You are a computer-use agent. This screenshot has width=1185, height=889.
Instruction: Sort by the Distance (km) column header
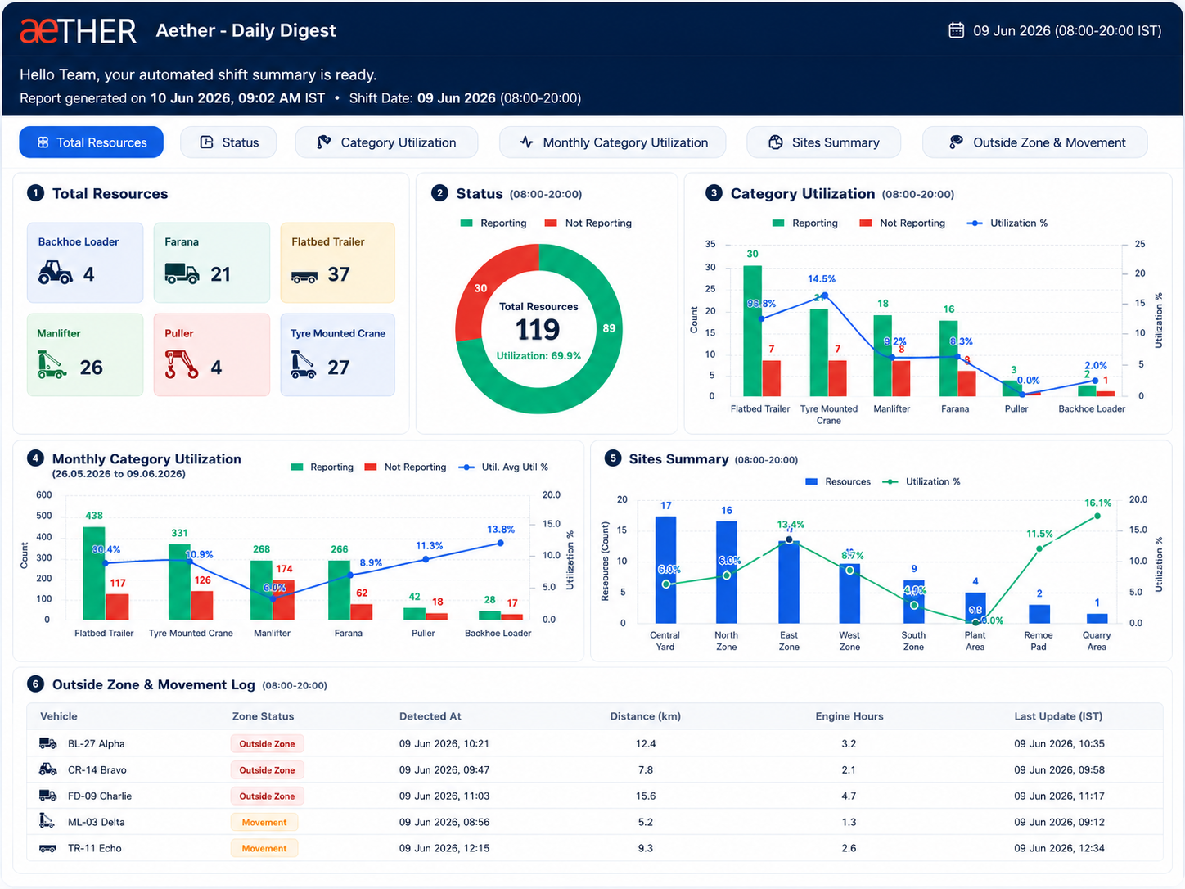click(x=646, y=716)
